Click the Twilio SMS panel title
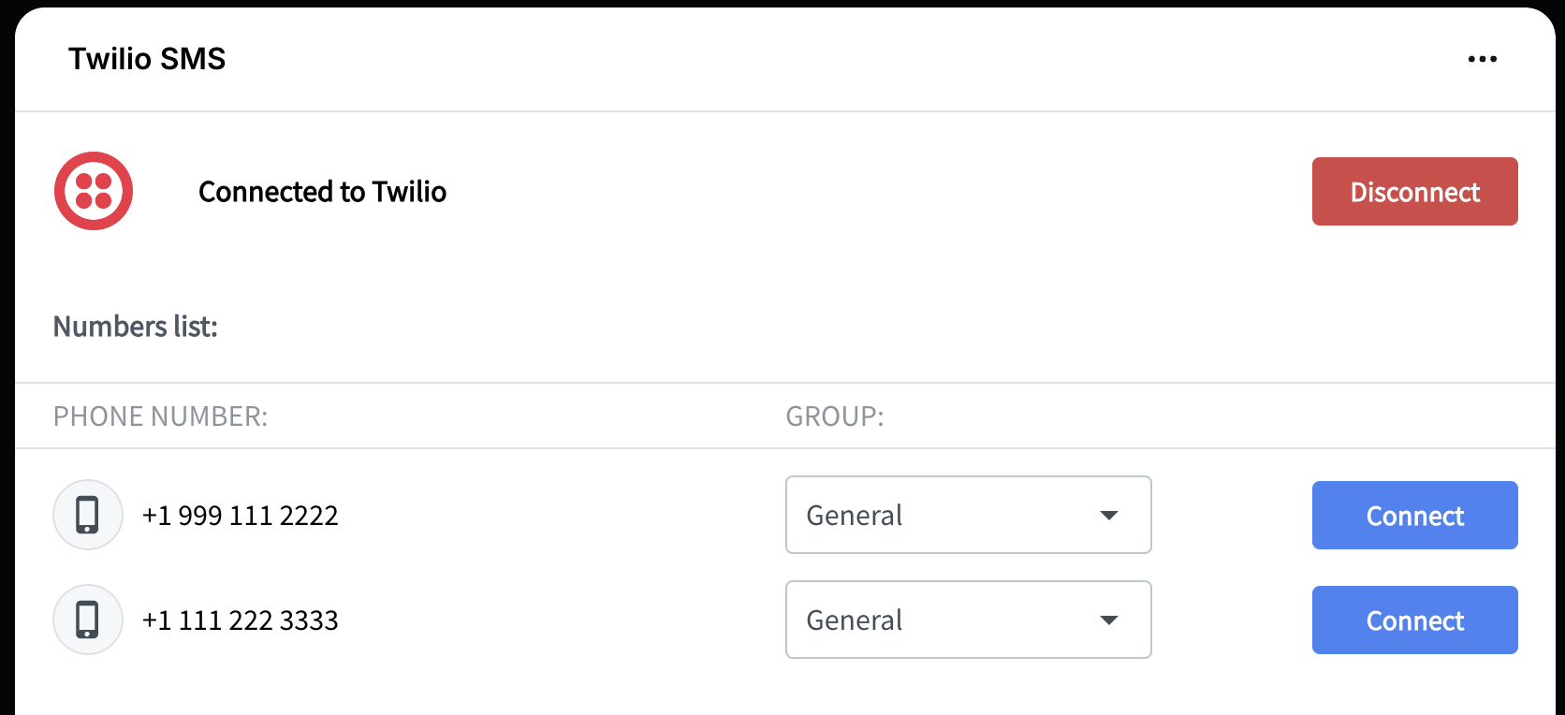The height and width of the screenshot is (715, 1565). pyautogui.click(x=147, y=59)
